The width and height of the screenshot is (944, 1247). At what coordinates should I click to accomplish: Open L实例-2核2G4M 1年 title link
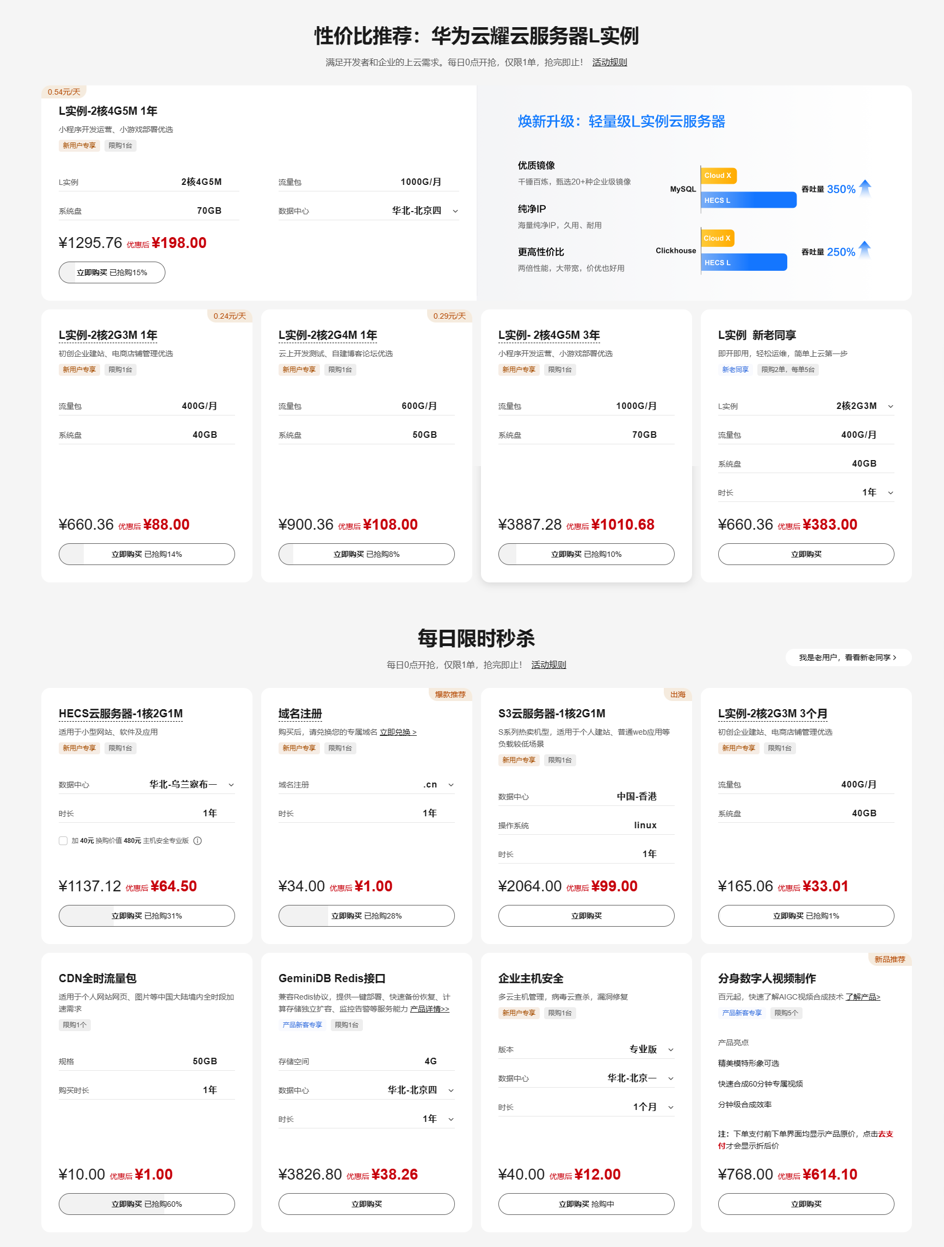tap(328, 335)
